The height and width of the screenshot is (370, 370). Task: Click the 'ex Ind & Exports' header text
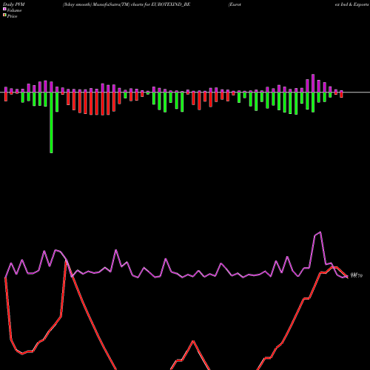351,4
